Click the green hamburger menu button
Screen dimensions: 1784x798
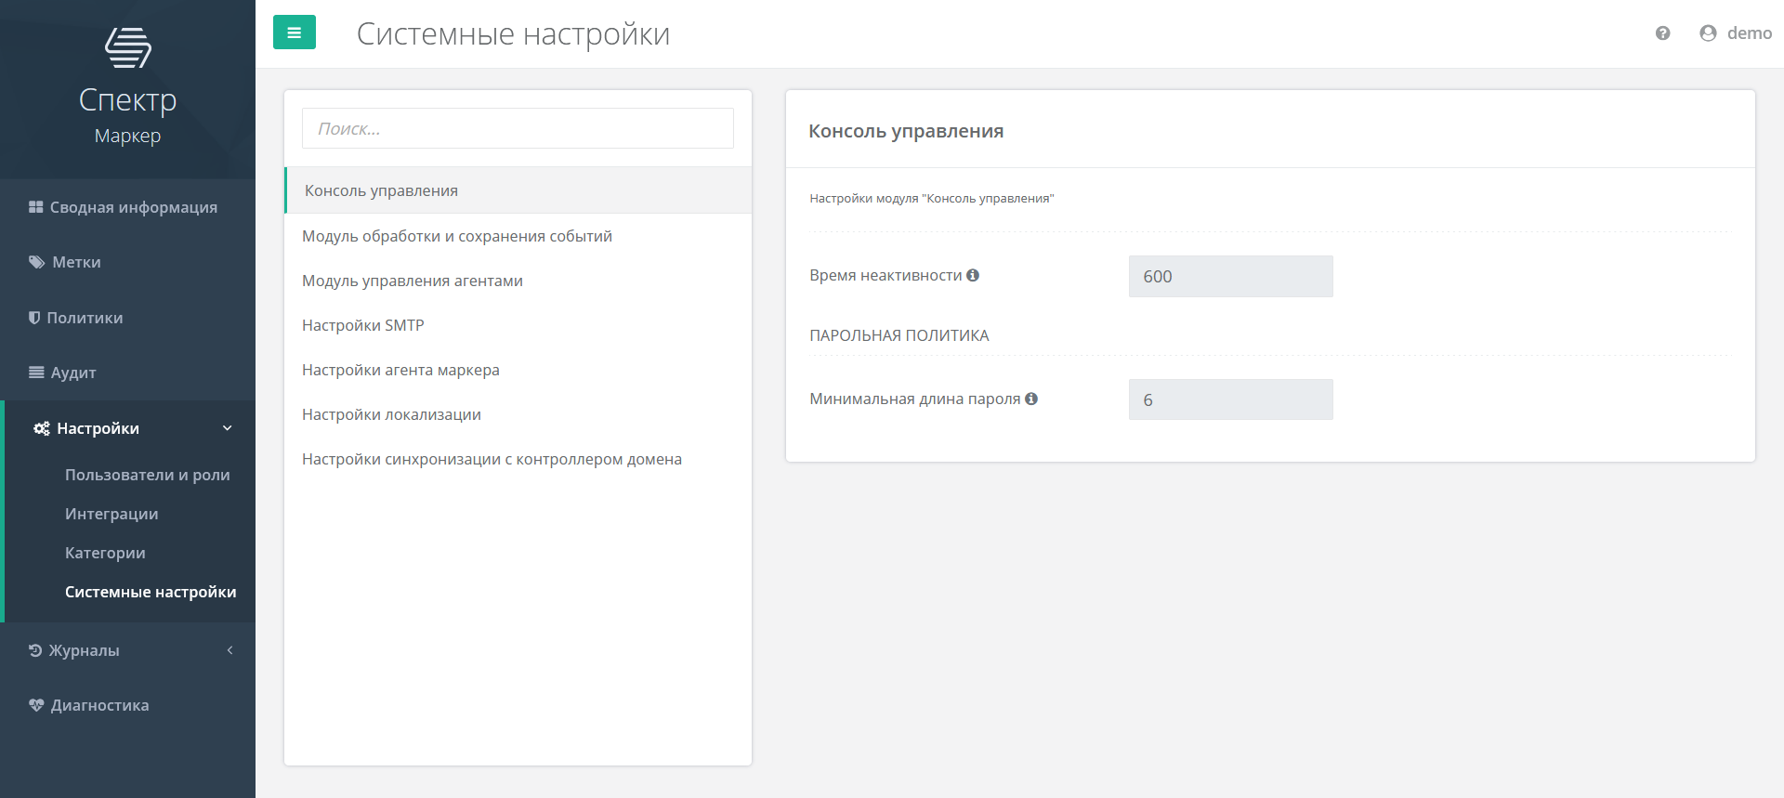[294, 33]
